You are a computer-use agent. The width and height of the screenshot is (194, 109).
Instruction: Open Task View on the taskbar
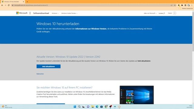pyautogui.click(x=84, y=107)
